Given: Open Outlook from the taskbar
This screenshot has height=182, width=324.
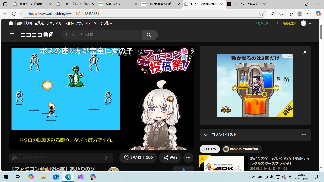Looking at the screenshot, I should (56, 177).
